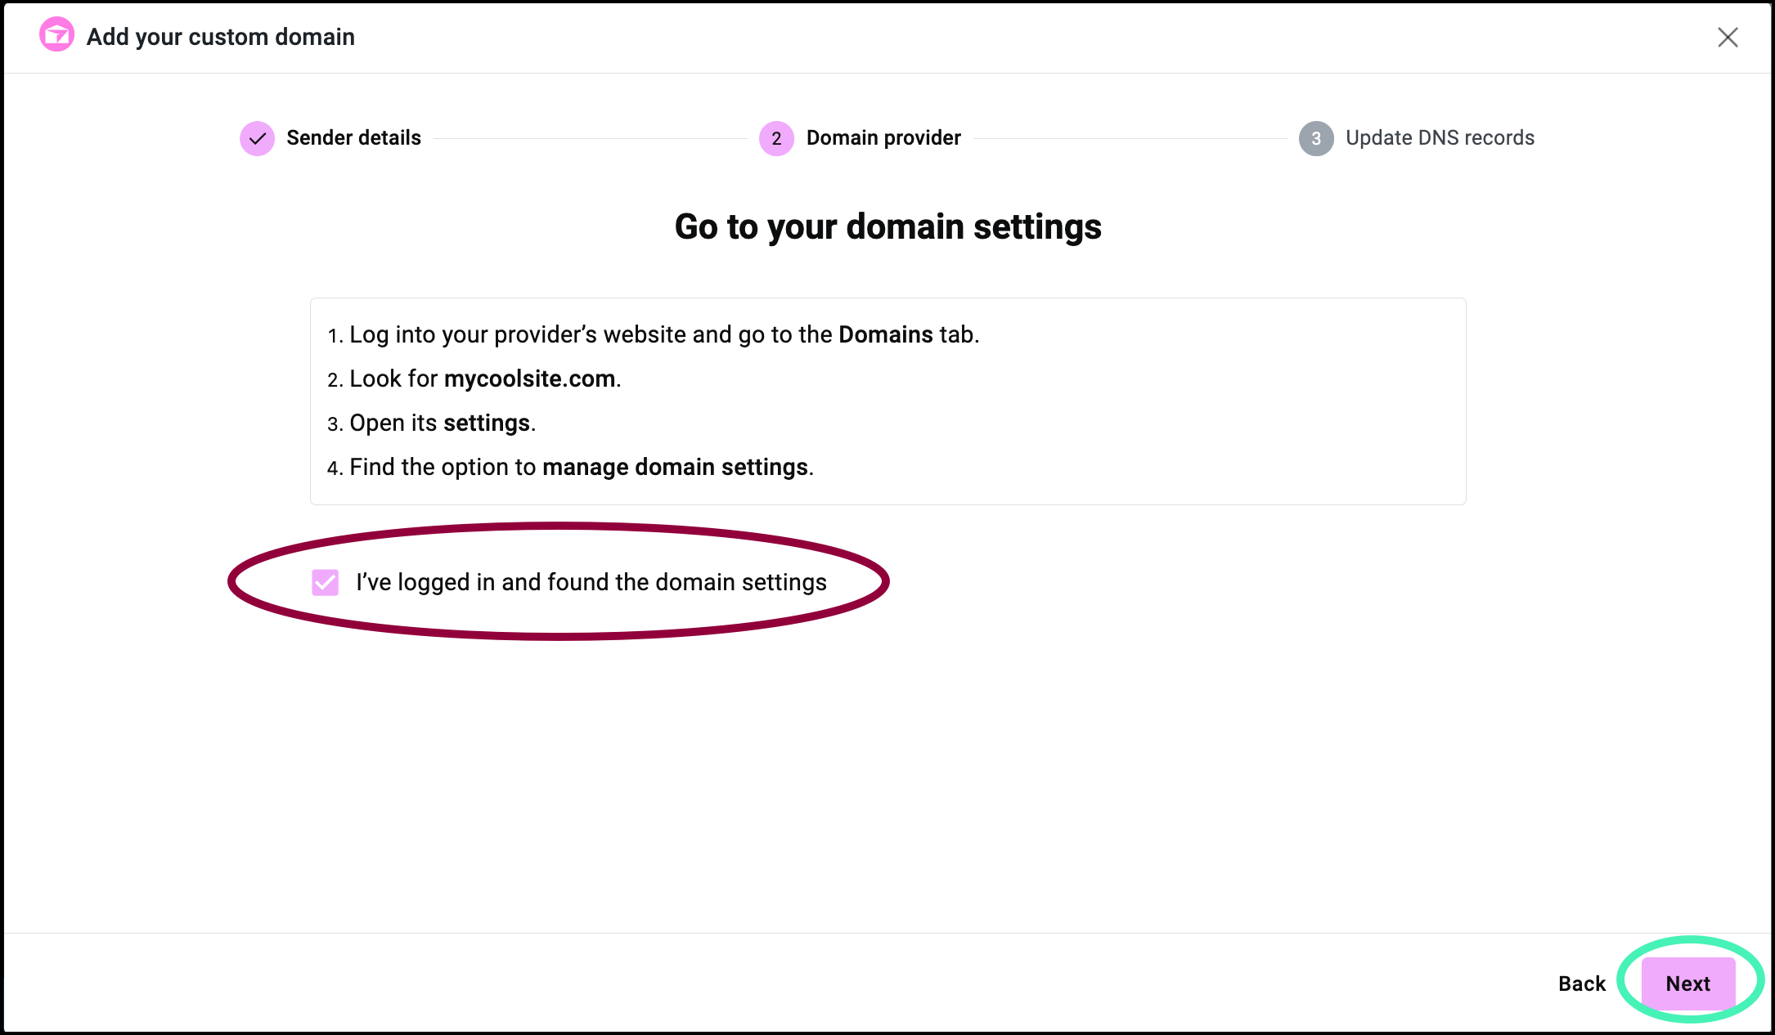Click the close dialog X icon
The image size is (1775, 1035).
point(1726,37)
